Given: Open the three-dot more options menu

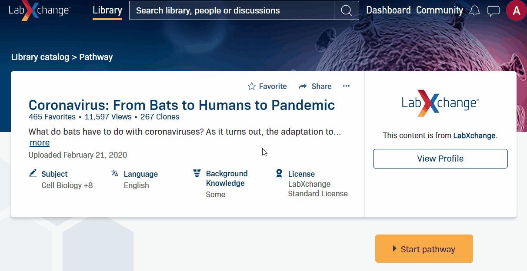Looking at the screenshot, I should click(x=346, y=86).
